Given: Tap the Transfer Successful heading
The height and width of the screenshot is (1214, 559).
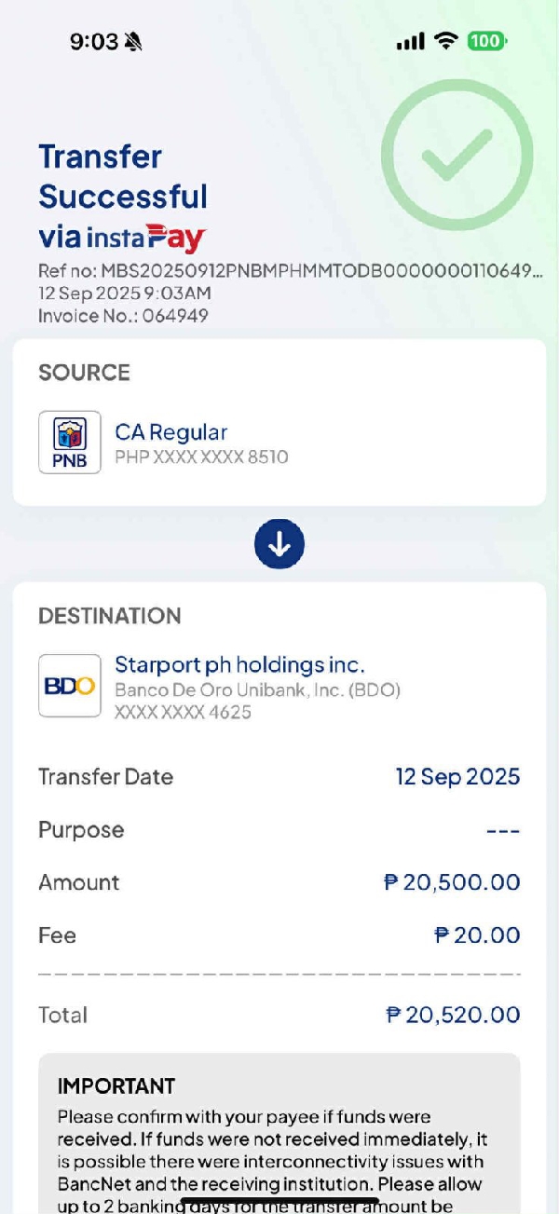Looking at the screenshot, I should click(x=123, y=177).
